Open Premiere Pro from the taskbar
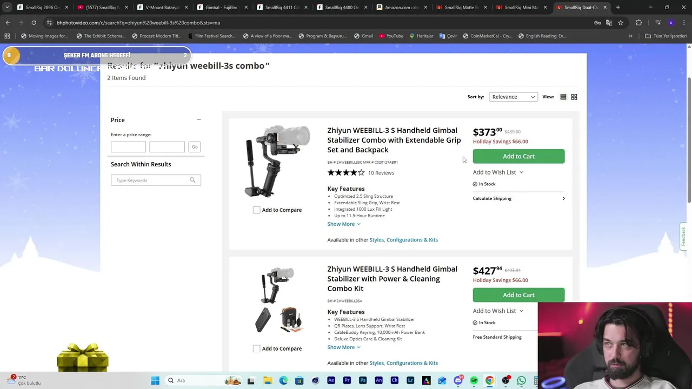The width and height of the screenshot is (692, 389). pyautogui.click(x=347, y=380)
